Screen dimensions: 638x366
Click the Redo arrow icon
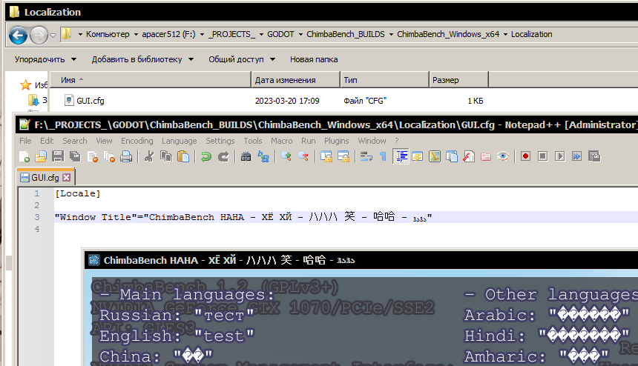pos(223,156)
